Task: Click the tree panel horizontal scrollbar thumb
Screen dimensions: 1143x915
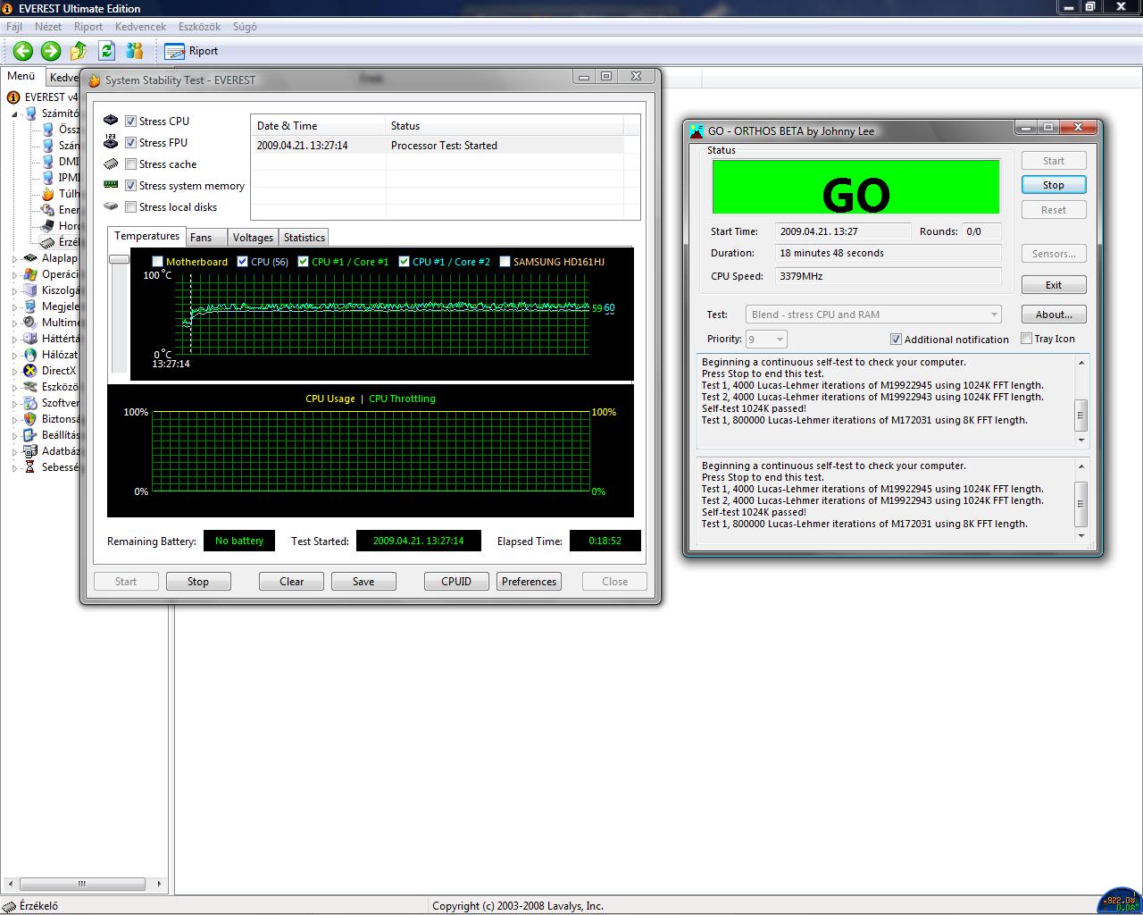Action: coord(81,884)
